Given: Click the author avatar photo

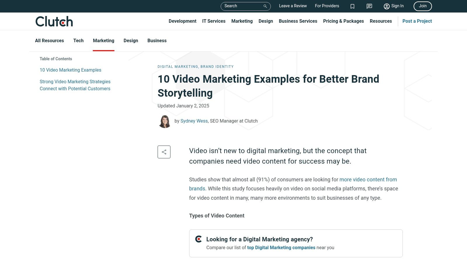Looking at the screenshot, I should [165, 121].
